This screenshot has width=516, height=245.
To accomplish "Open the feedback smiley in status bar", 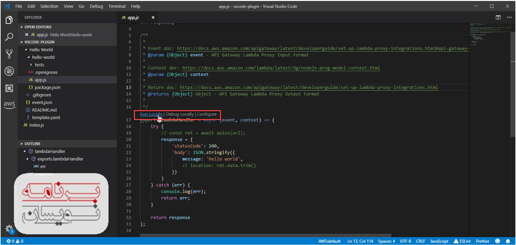I will pyautogui.click(x=498, y=241).
